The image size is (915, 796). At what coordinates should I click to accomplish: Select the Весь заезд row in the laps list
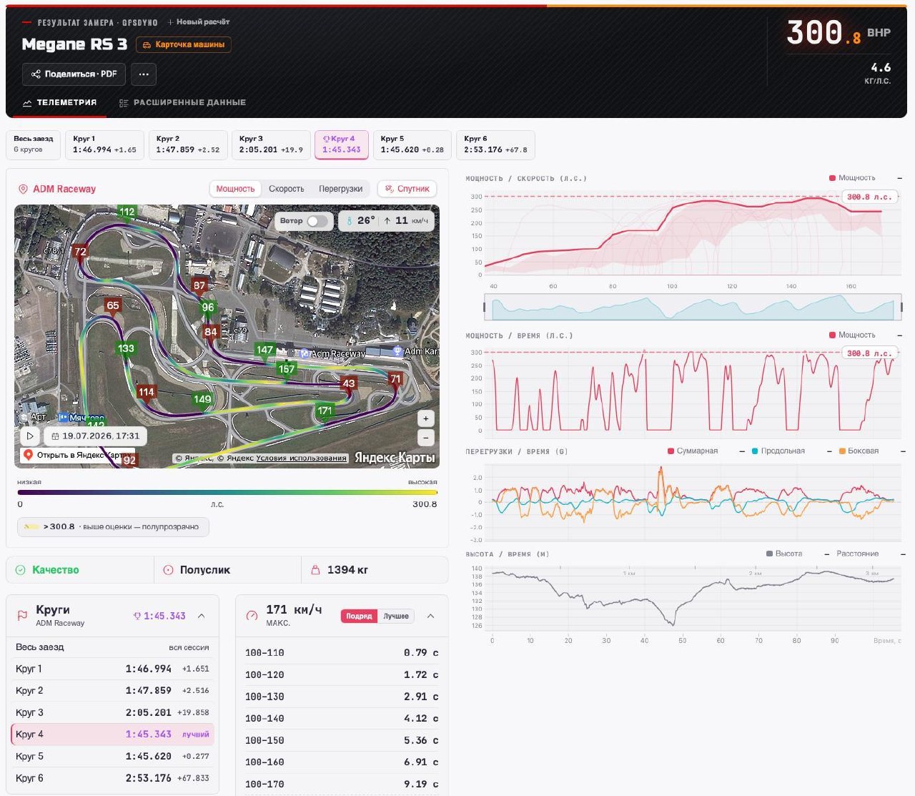(x=112, y=647)
